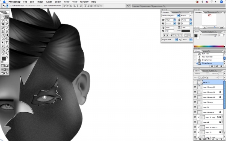
Task: Click Navigator zoom out button
Action: pos(204,27)
